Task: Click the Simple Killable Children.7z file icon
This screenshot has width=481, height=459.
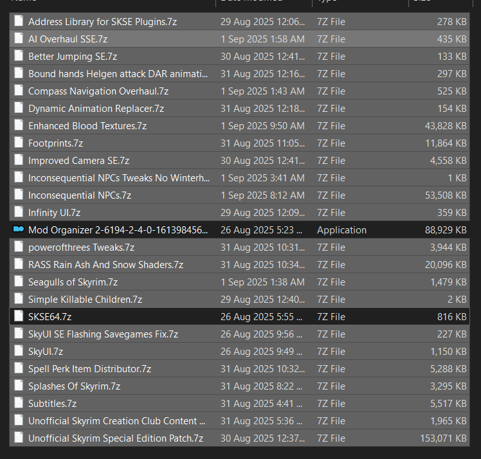Action: tap(19, 300)
